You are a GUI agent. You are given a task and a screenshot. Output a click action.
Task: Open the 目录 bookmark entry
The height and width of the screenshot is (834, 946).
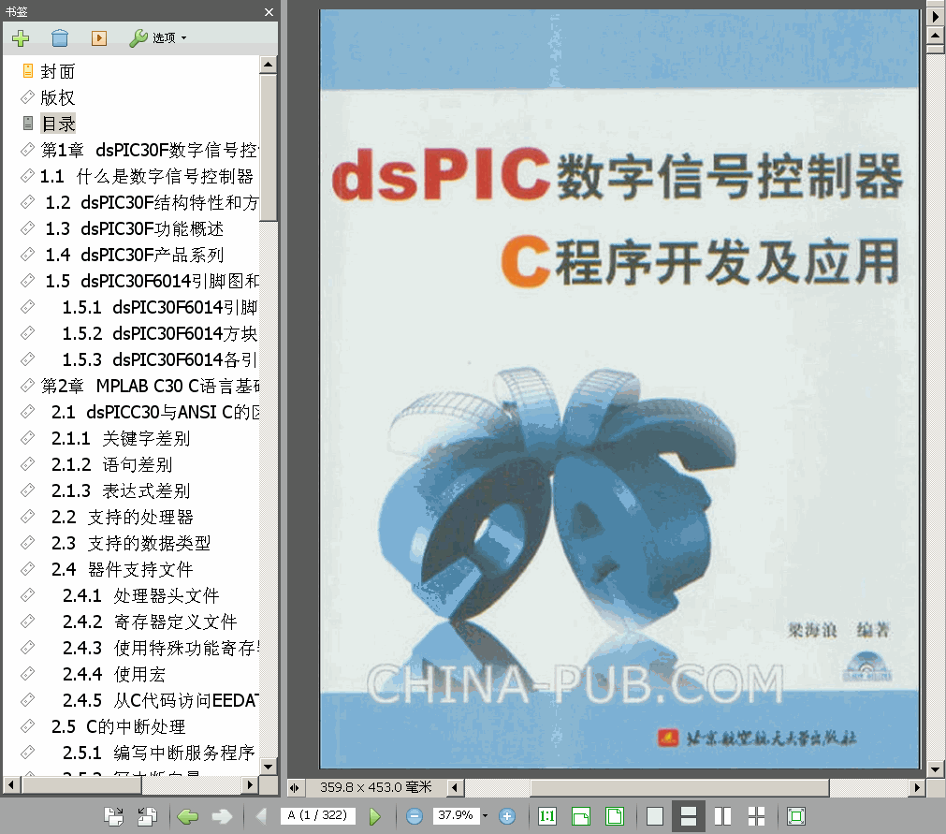click(x=58, y=123)
